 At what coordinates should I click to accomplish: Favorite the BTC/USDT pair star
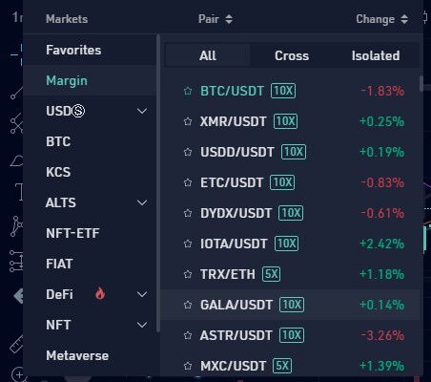188,91
